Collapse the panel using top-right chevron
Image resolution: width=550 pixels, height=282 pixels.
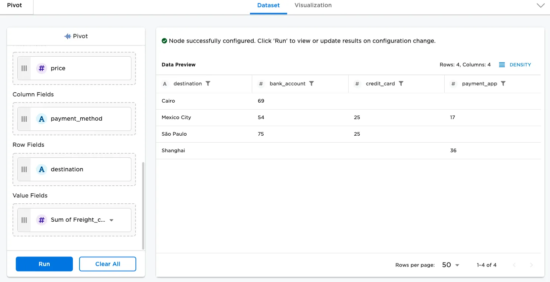click(540, 6)
